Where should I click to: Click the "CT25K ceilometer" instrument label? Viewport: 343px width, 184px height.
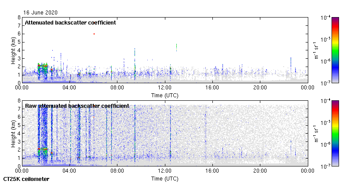[x=26, y=179]
